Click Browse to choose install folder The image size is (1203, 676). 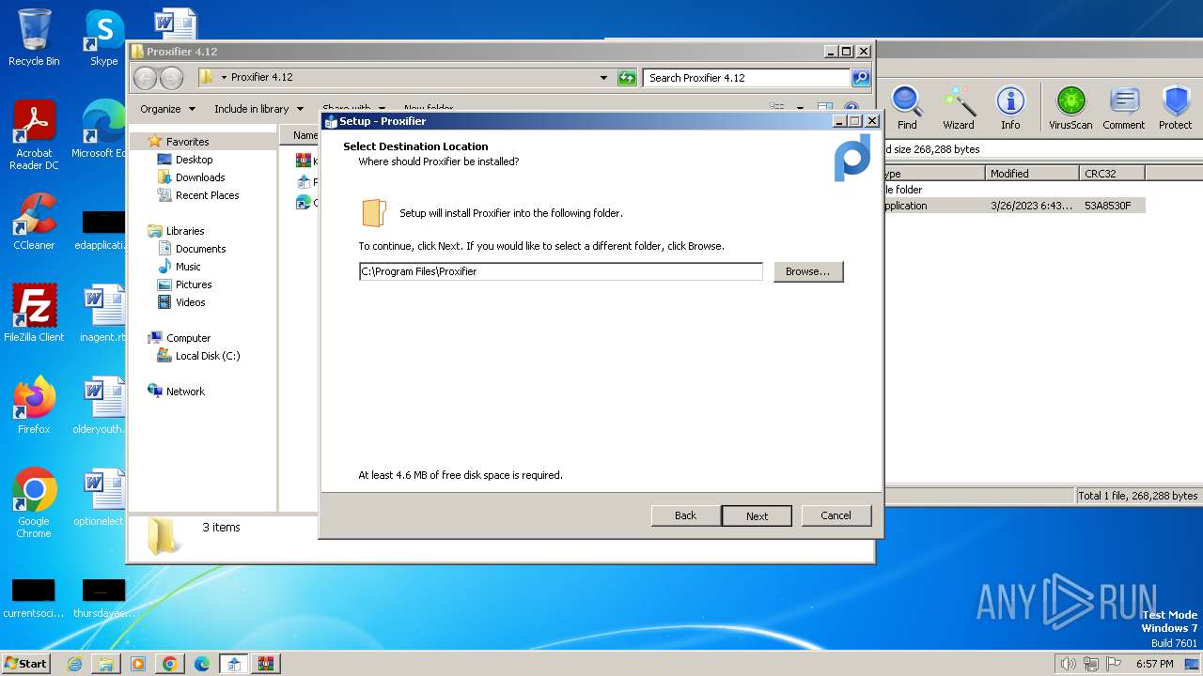(x=808, y=271)
